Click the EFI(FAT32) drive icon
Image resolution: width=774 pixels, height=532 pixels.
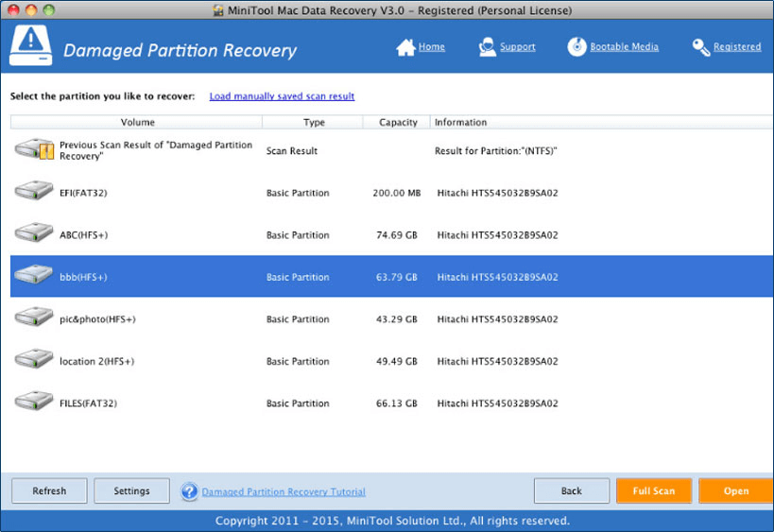(34, 191)
